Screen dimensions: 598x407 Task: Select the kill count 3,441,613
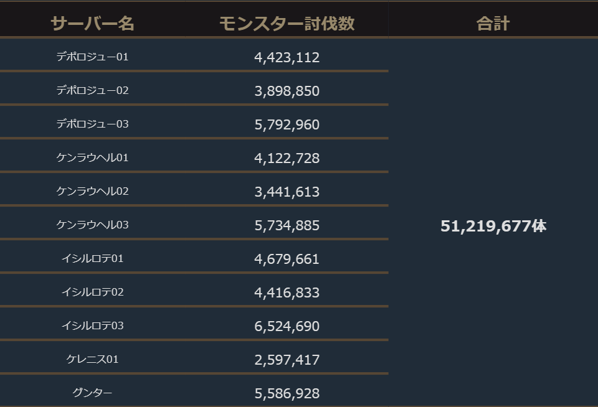(287, 192)
